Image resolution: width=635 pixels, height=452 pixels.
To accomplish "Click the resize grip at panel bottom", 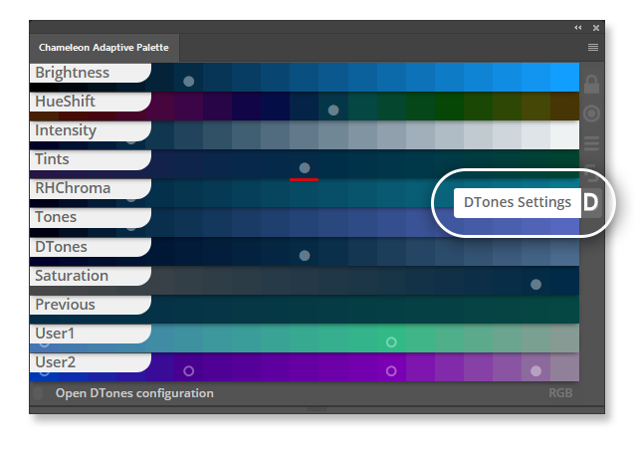I will tap(317, 409).
